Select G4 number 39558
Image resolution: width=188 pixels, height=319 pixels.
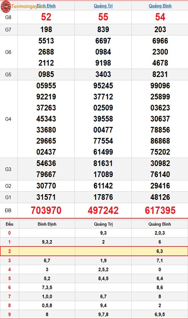pos(103,119)
